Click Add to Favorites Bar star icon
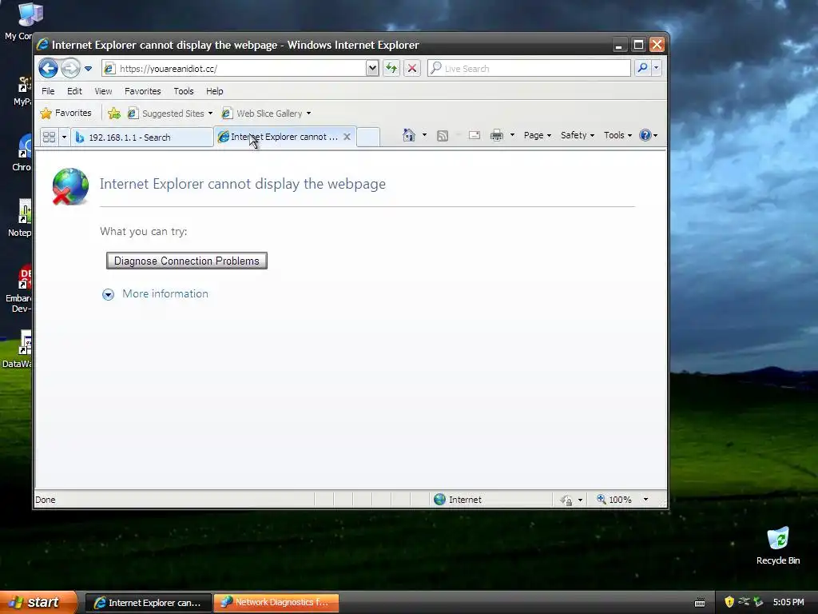 pyautogui.click(x=113, y=114)
